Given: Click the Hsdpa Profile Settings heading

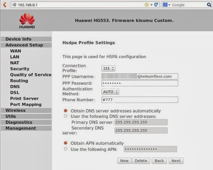Looking at the screenshot, I should 89,43.
